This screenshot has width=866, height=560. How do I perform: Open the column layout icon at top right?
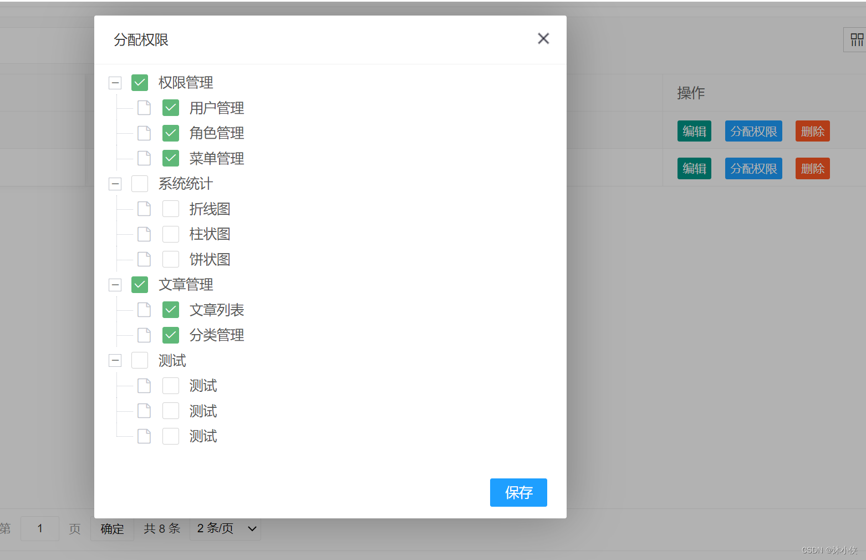(x=857, y=40)
